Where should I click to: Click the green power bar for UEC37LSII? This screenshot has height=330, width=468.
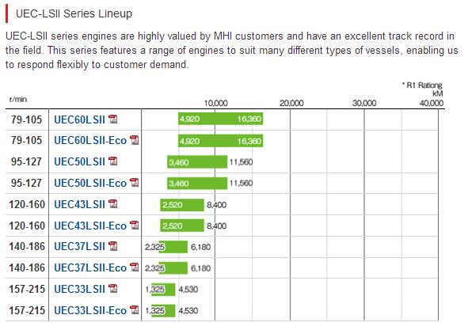173,247
